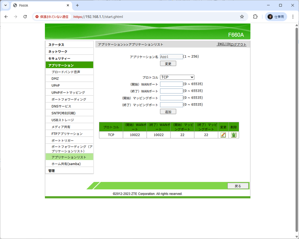
Task: Switch language via ENGLISH link
Action: tap(224, 44)
